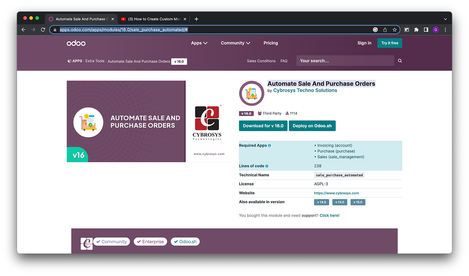Viewport: 469px width, 276px height.
Task: Click the module's round app icon
Action: [252, 93]
